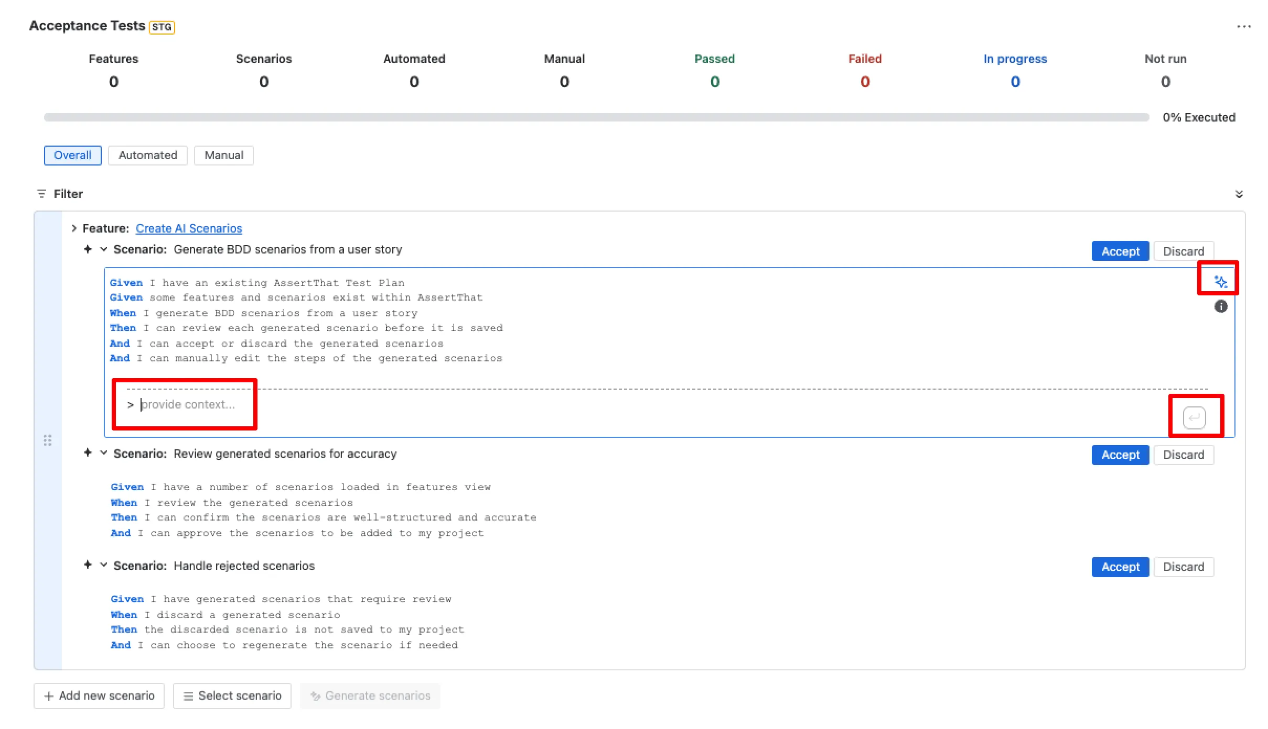Click the plus icon beside Handle rejected scenarios
Screen dimensions: 1268x729
point(88,565)
